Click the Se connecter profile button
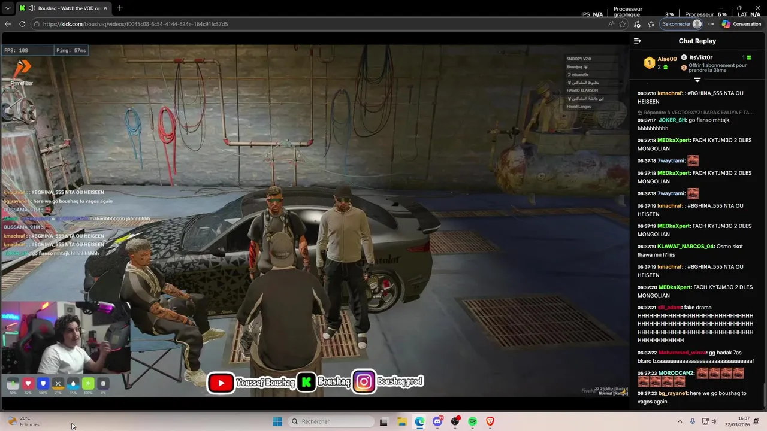 [681, 24]
